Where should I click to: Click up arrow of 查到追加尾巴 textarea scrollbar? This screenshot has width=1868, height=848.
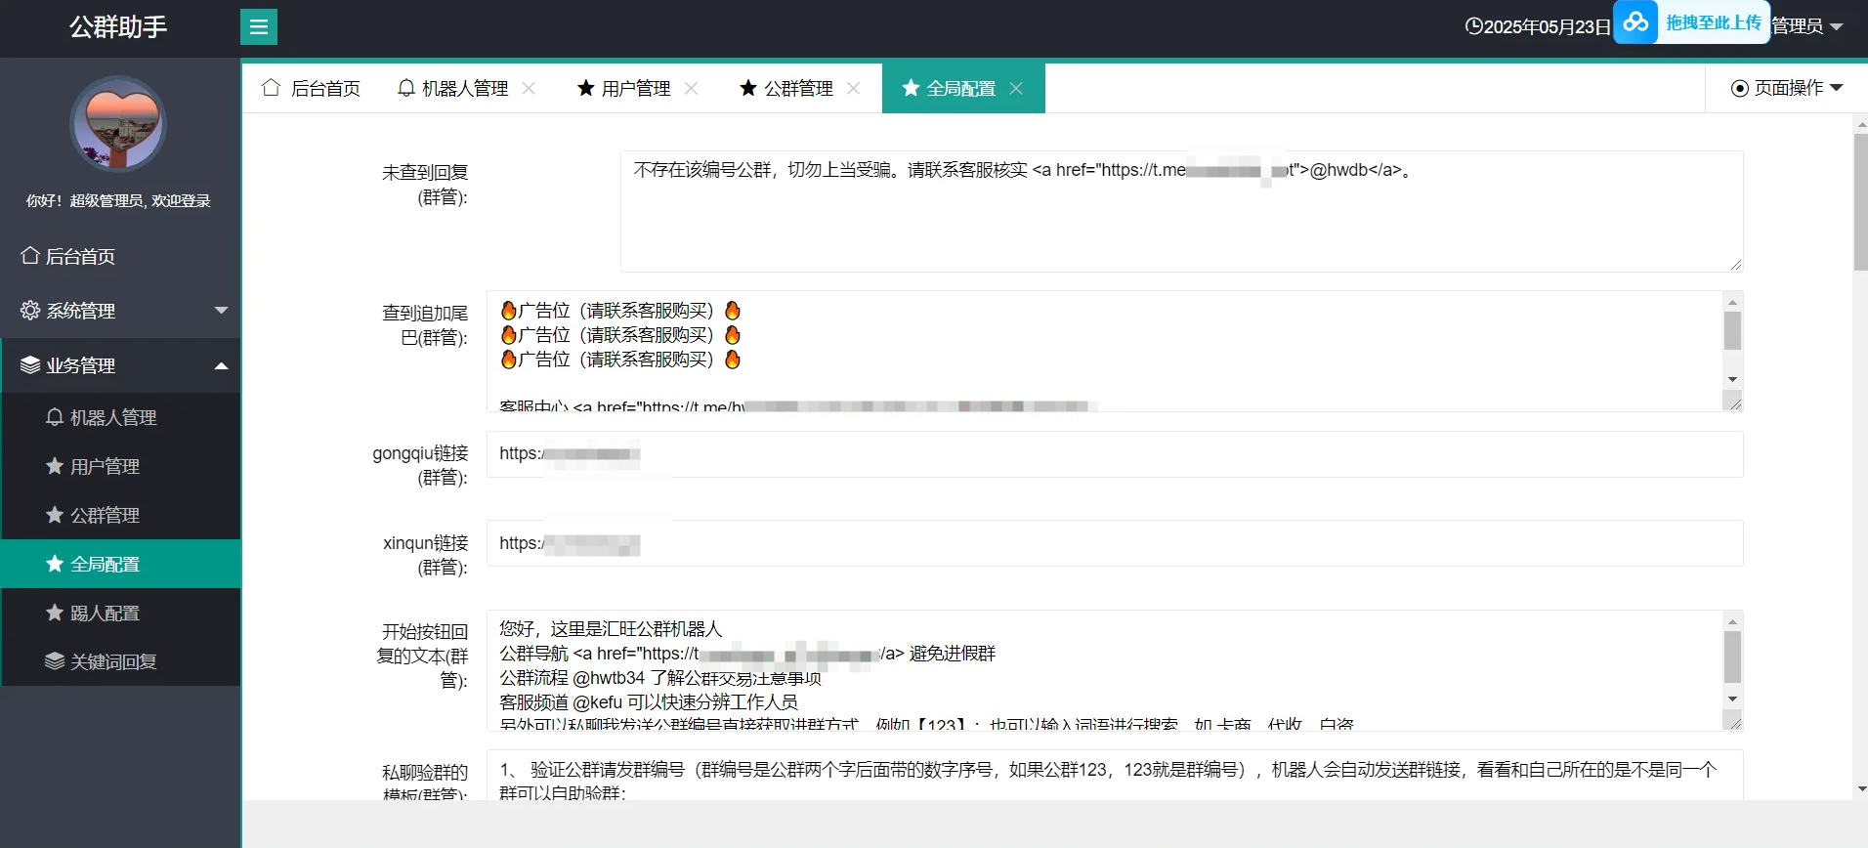[1732, 302]
